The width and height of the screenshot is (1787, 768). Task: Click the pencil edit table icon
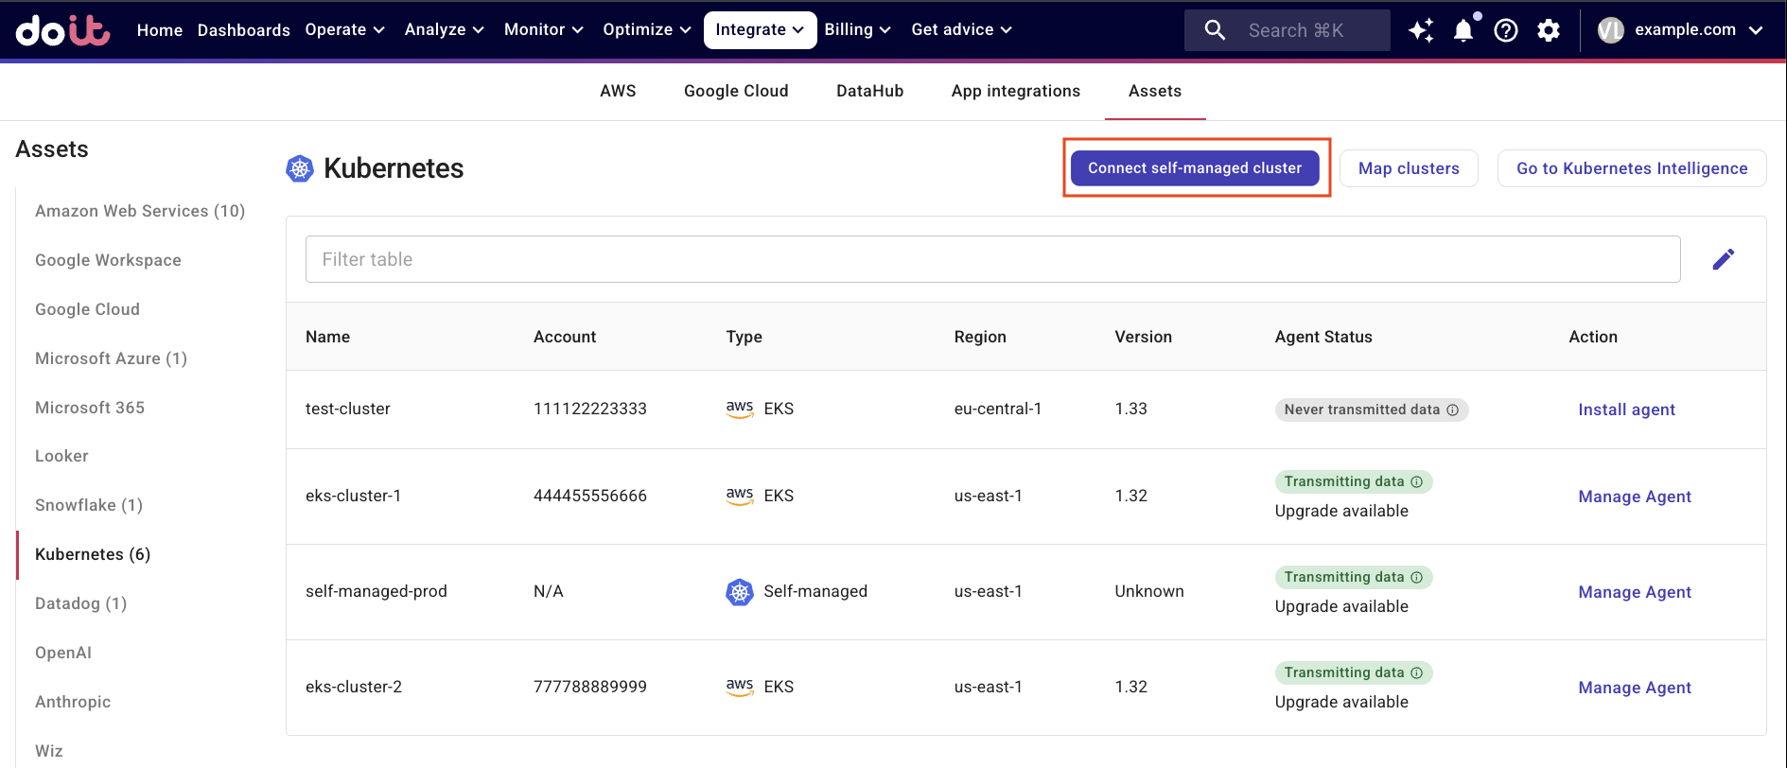tap(1723, 259)
